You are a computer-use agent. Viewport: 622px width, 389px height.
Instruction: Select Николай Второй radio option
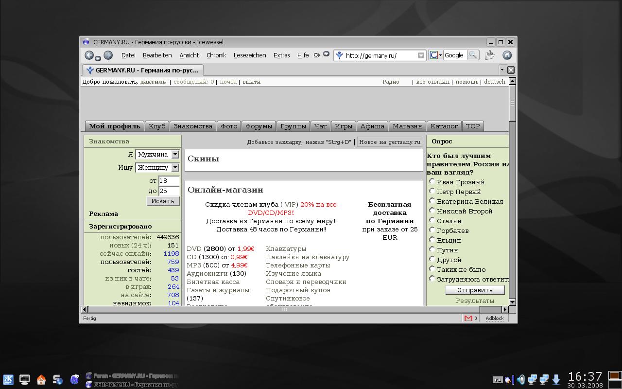(x=432, y=211)
